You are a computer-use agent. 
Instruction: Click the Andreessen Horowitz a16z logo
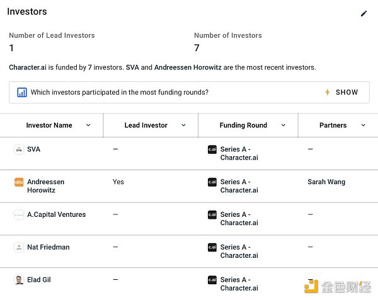pyautogui.click(x=19, y=182)
